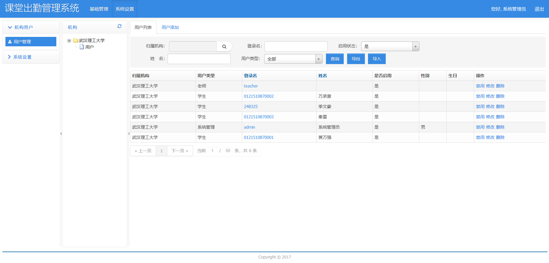Click the 机构 panel collapse arrow handle

coord(129,134)
